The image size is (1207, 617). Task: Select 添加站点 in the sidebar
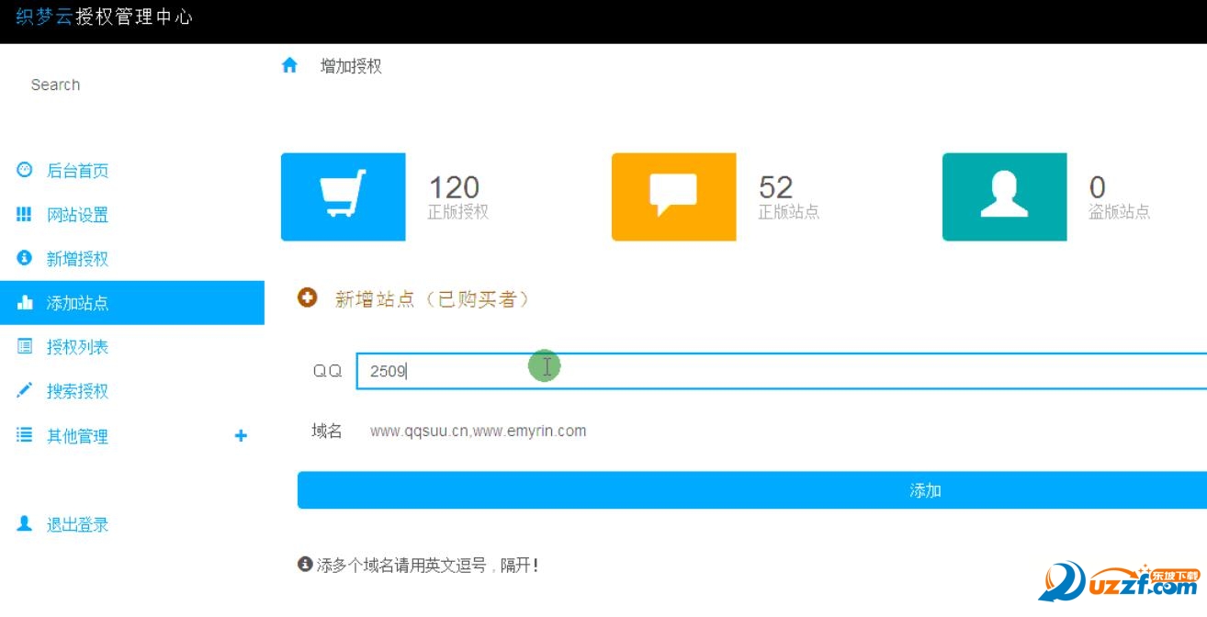coord(132,303)
